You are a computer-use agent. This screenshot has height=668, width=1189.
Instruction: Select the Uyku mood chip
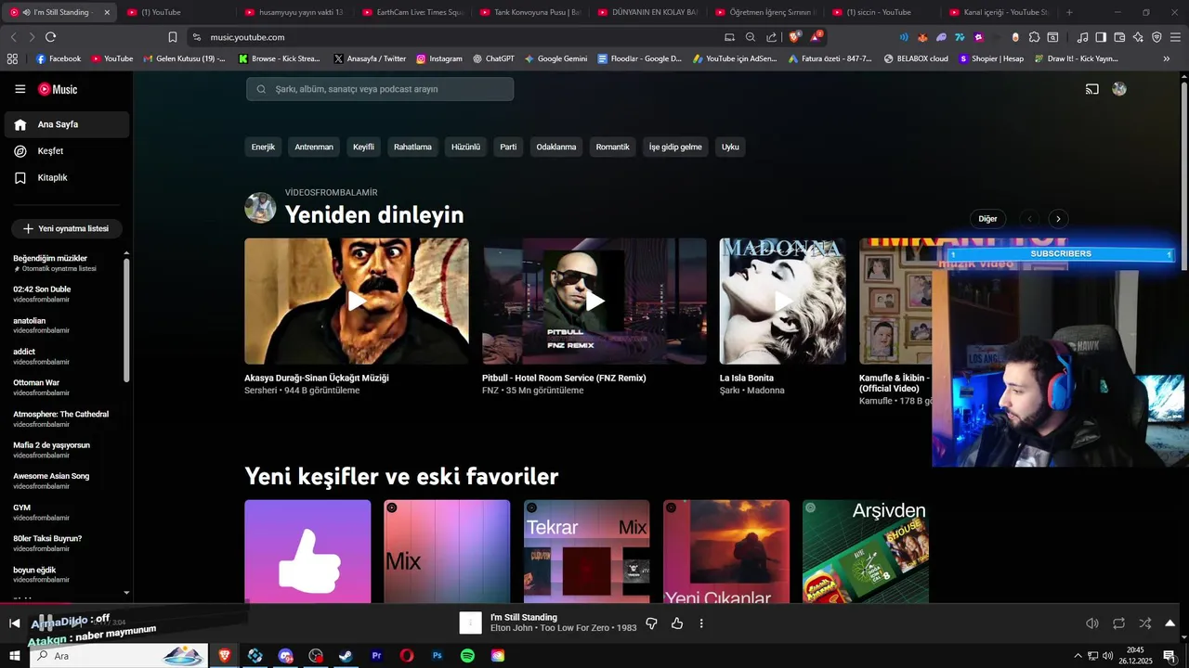coord(731,147)
